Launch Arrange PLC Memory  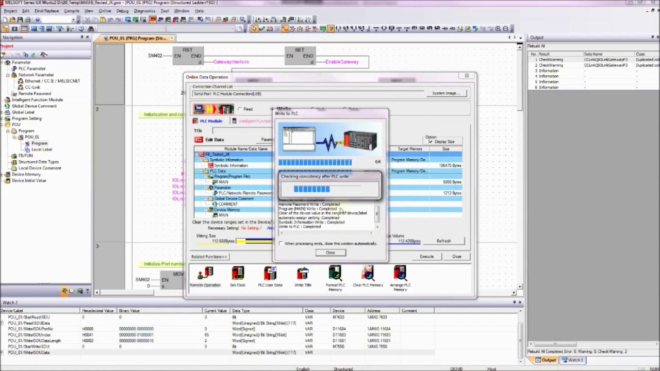click(x=400, y=278)
